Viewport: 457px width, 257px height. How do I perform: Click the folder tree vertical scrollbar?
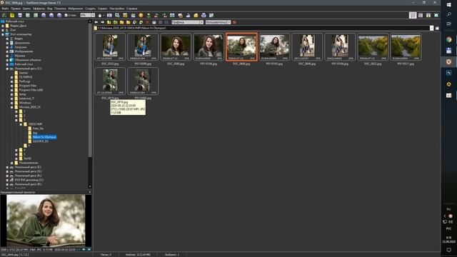(x=90, y=91)
